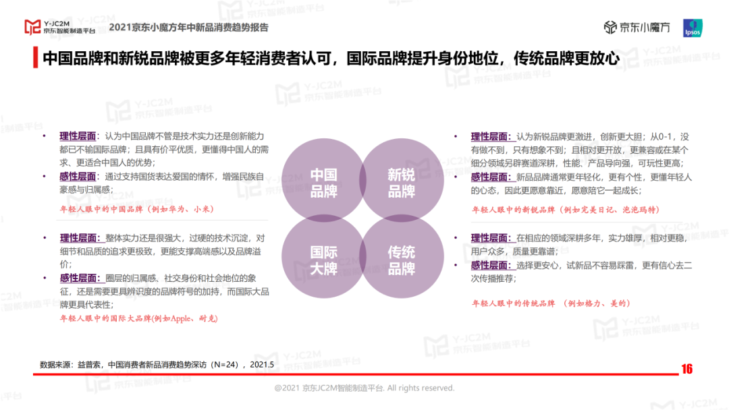The width and height of the screenshot is (729, 410).
Task: Click the main slide headline text
Action: tap(331, 58)
